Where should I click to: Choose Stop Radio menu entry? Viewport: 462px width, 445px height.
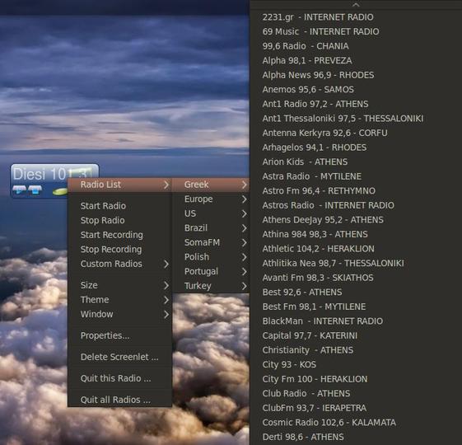(x=120, y=220)
